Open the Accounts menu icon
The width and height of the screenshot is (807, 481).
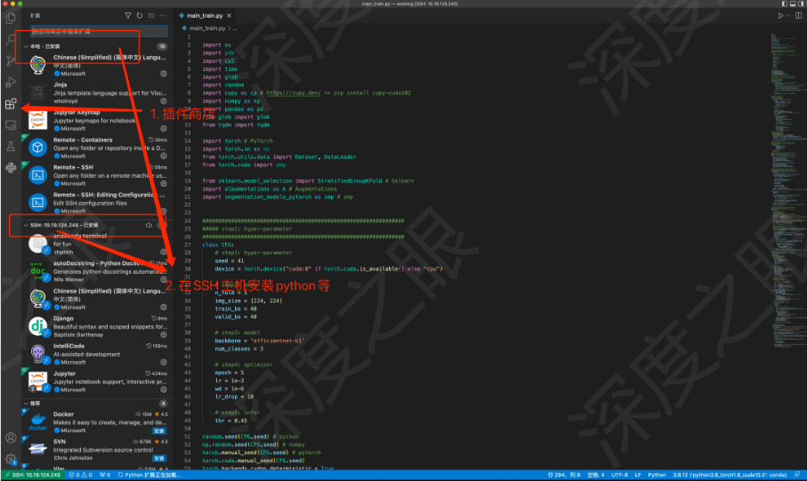click(11, 437)
